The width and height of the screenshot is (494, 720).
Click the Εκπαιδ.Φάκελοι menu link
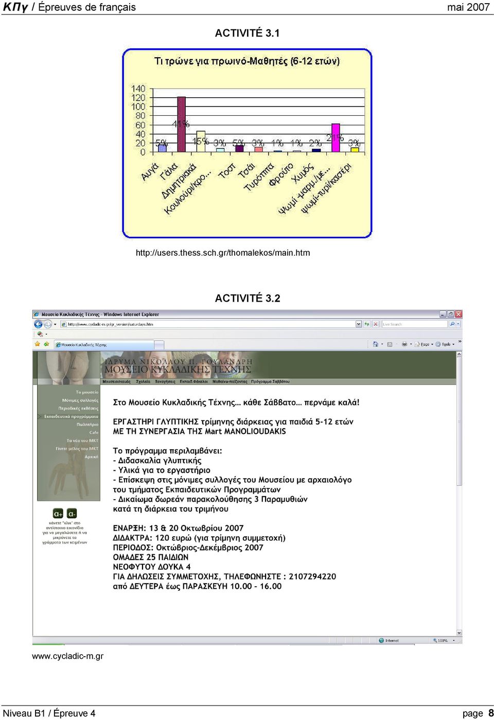(194, 381)
